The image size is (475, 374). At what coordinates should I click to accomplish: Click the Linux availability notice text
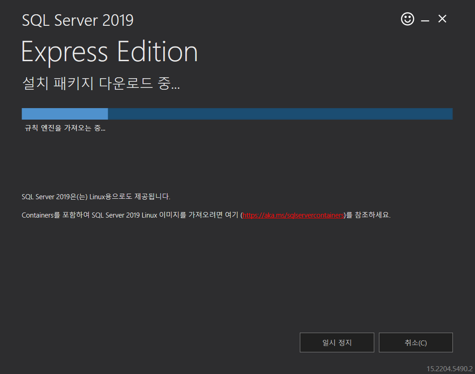pyautogui.click(x=96, y=197)
